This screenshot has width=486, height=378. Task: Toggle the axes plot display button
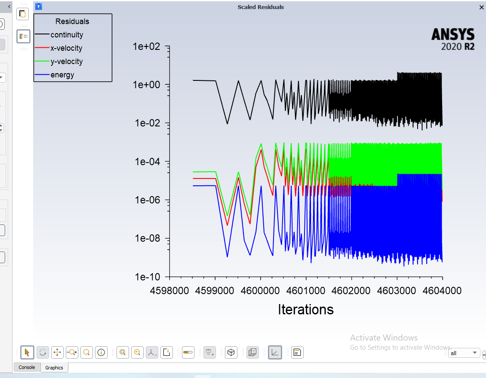(274, 353)
